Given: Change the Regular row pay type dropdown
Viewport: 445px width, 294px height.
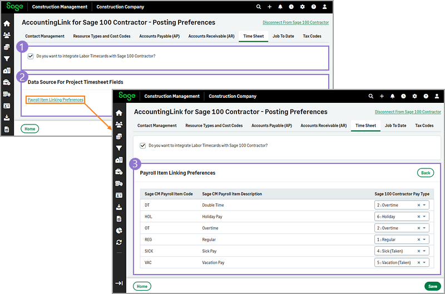Looking at the screenshot, I should click(424, 240).
